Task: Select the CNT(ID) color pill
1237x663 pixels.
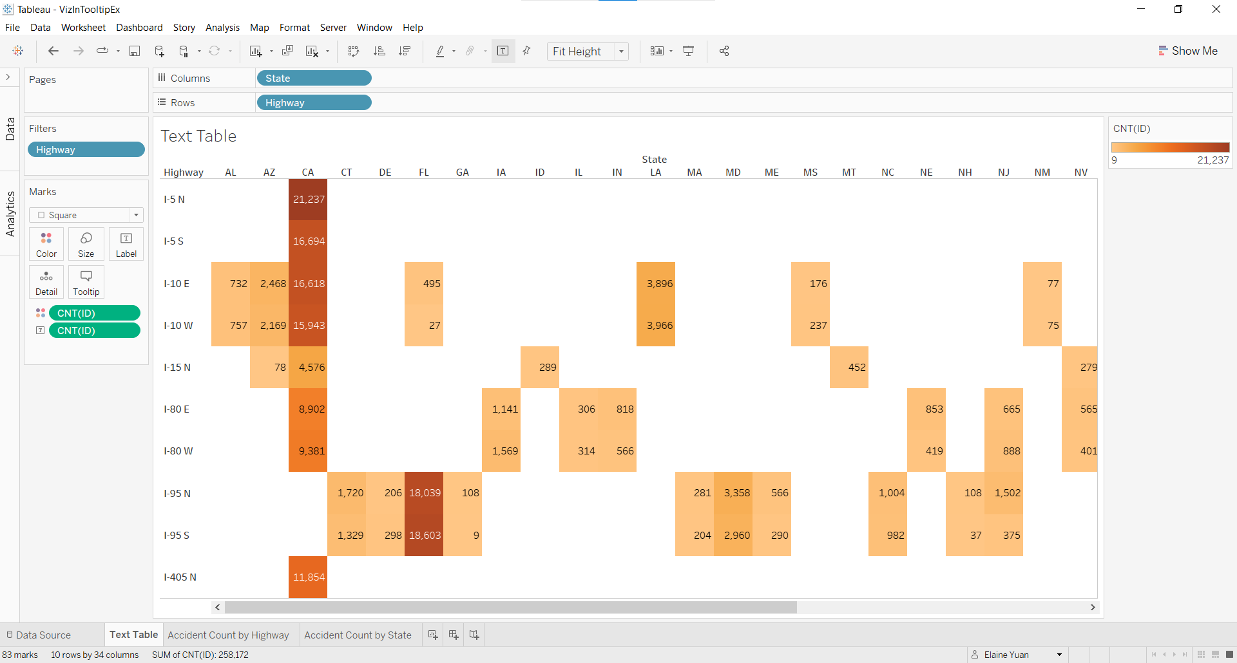Action: coord(95,313)
